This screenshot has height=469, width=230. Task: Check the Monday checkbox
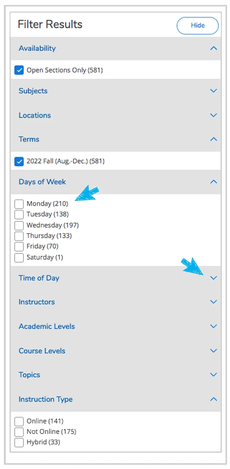[19, 204]
